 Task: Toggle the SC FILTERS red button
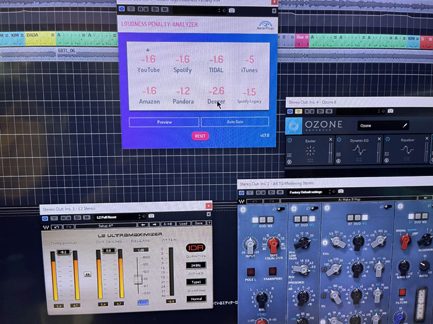click(x=402, y=292)
